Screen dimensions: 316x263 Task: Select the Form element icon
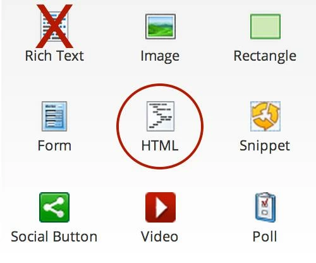pyautogui.click(x=54, y=116)
